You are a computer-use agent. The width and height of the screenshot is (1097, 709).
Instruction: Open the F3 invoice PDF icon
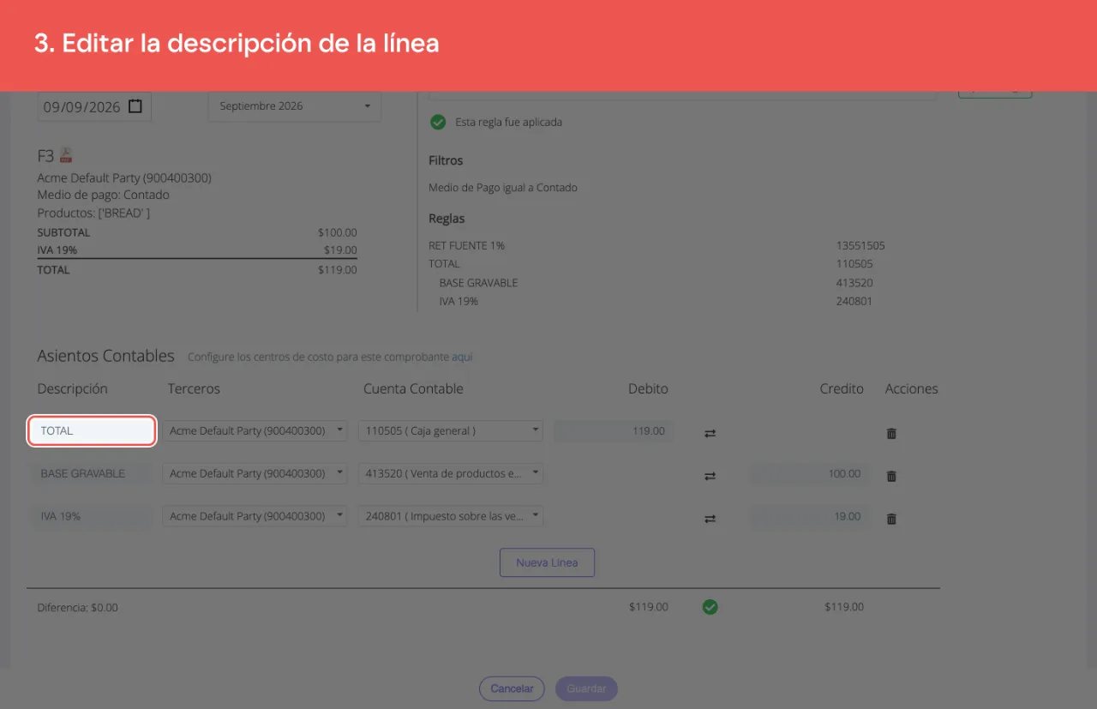coord(67,155)
